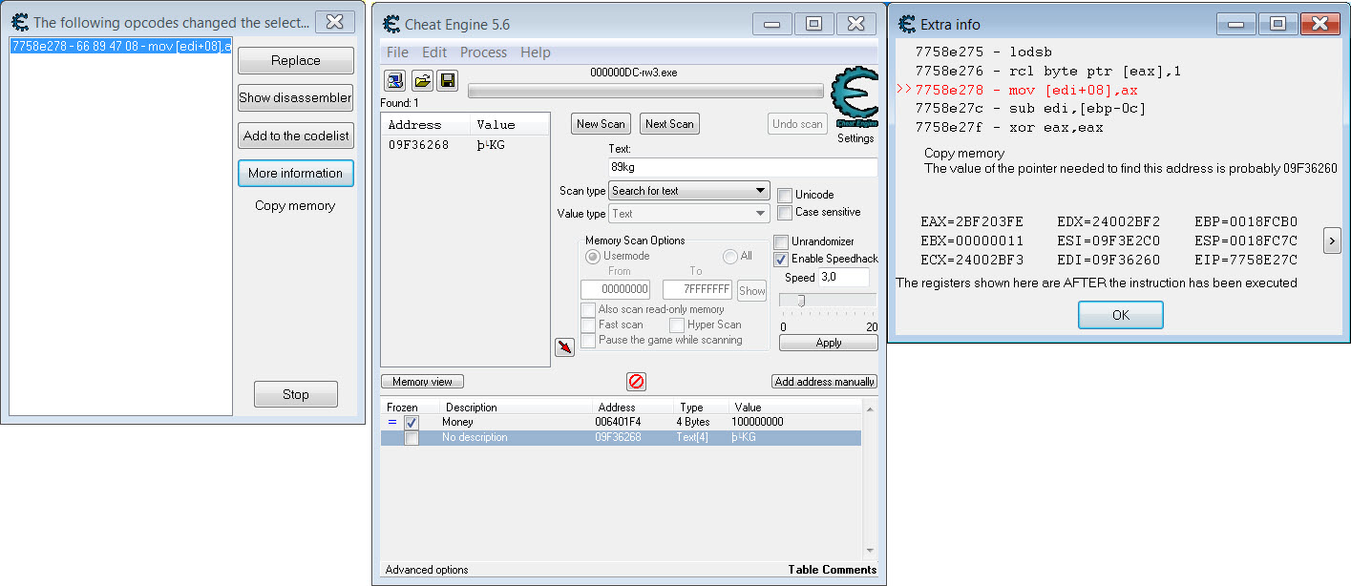Click the speedhack speed slider handle
This screenshot has width=1351, height=586.
[800, 301]
